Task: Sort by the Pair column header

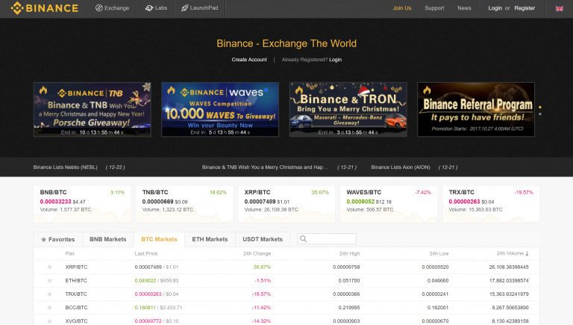Action: [x=70, y=253]
